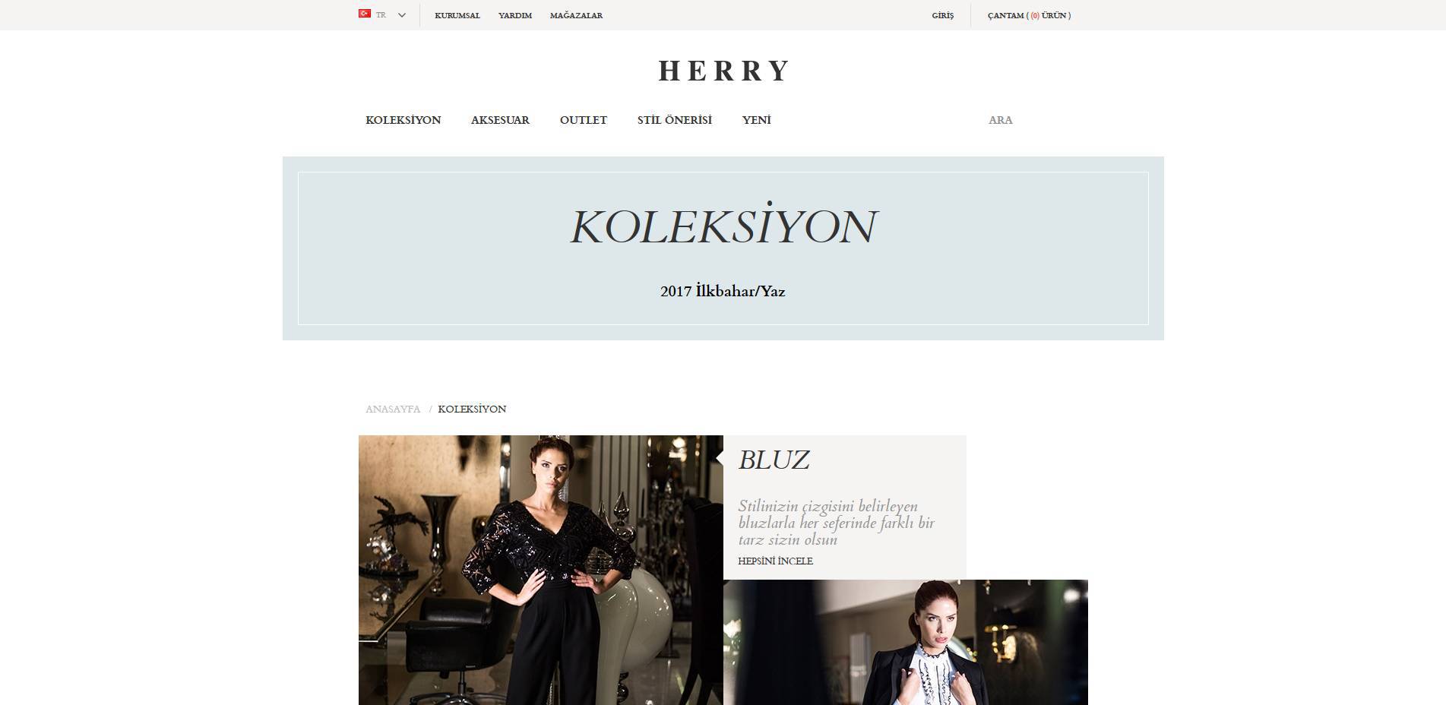Screen dimensions: 1446x705
Task: Go to ANASAYFA breadcrumb
Action: tap(393, 409)
